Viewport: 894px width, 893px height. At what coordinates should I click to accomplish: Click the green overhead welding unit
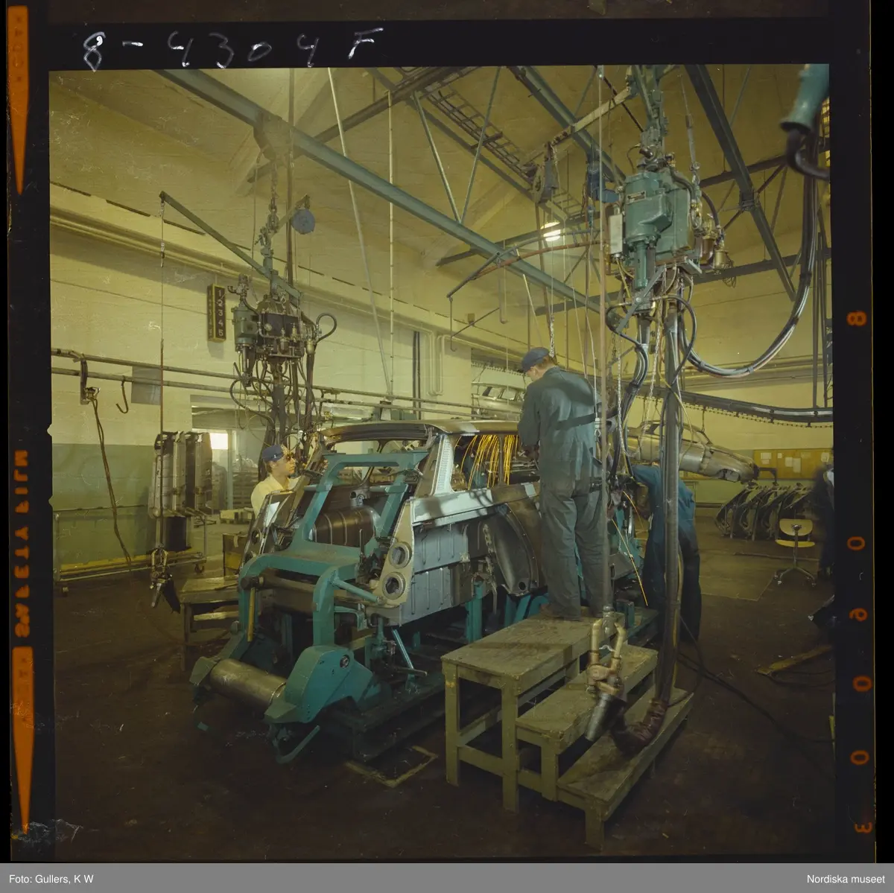pos(654,216)
